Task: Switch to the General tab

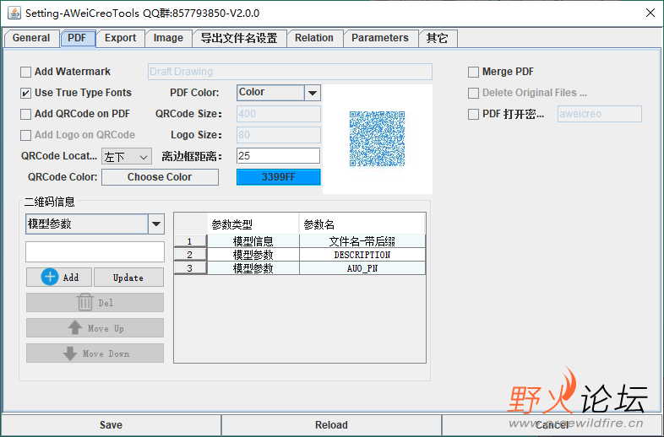Action: point(31,38)
